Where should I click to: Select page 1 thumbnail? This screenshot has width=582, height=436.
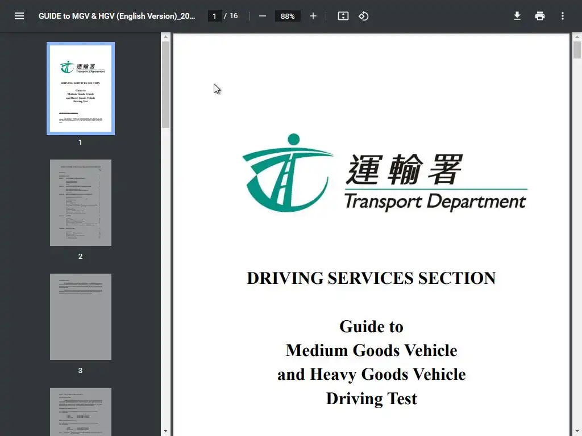81,89
